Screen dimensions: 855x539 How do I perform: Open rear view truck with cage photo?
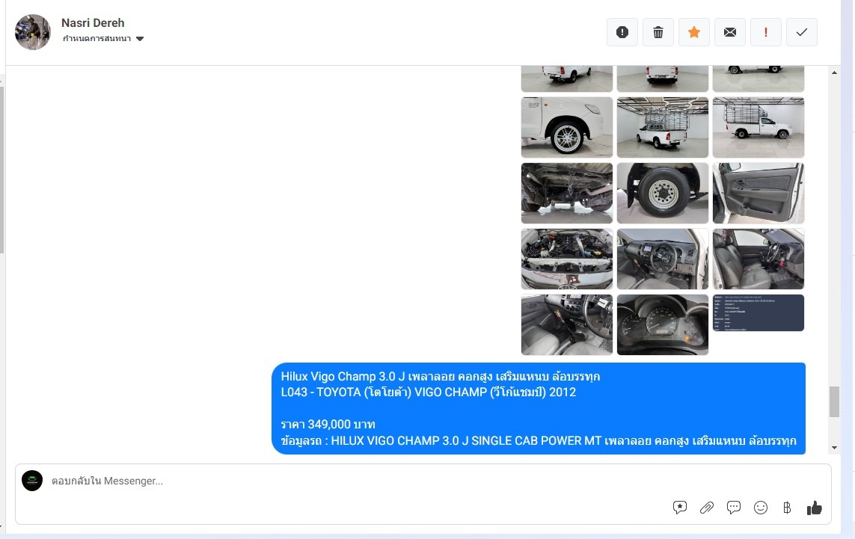pyautogui.click(x=663, y=128)
